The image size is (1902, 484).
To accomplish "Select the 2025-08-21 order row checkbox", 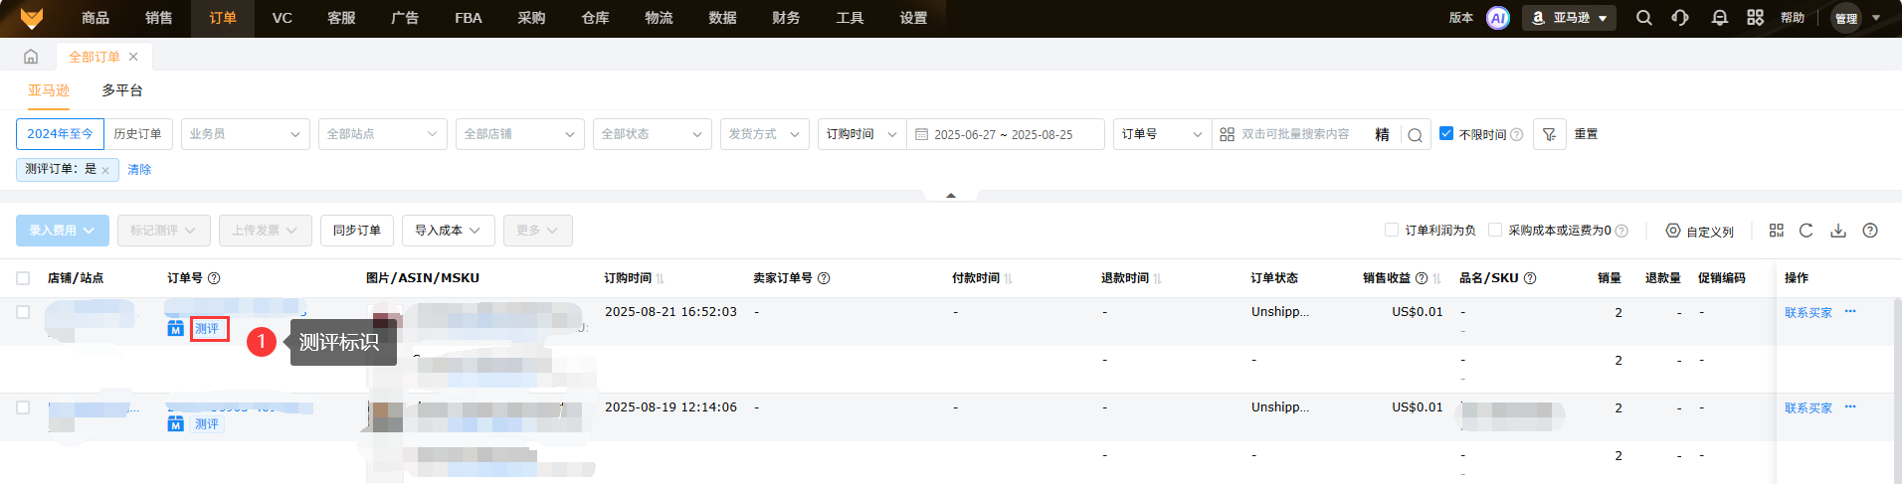I will [23, 312].
